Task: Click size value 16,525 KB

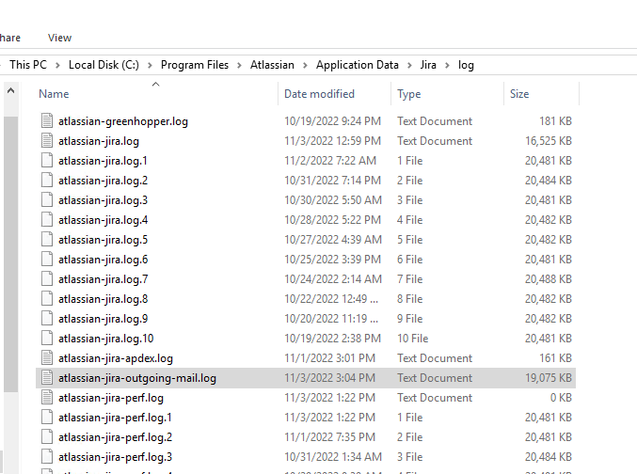Action: point(549,141)
